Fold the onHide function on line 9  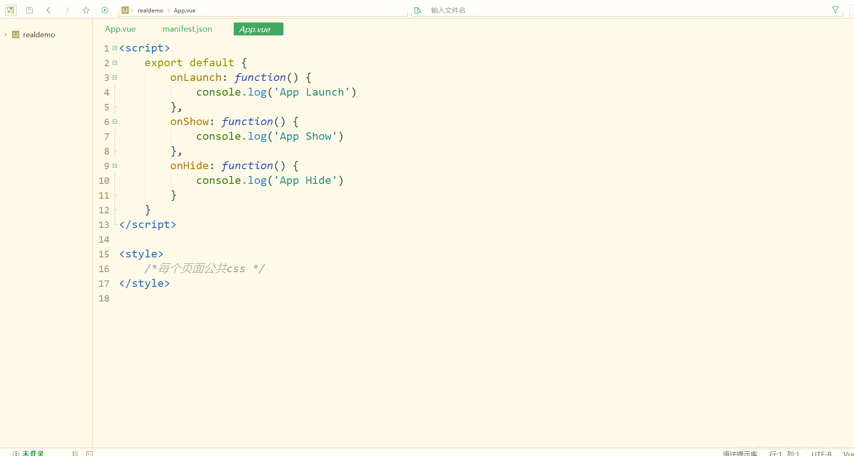(x=115, y=166)
